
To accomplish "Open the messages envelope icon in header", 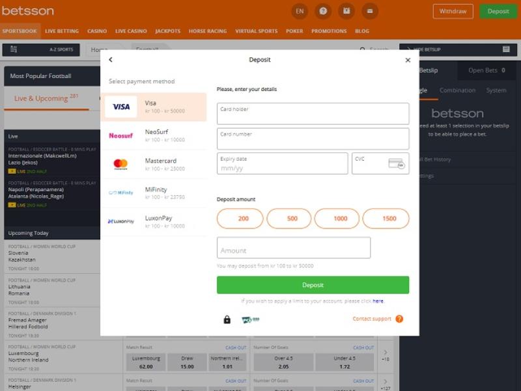I will [x=370, y=11].
